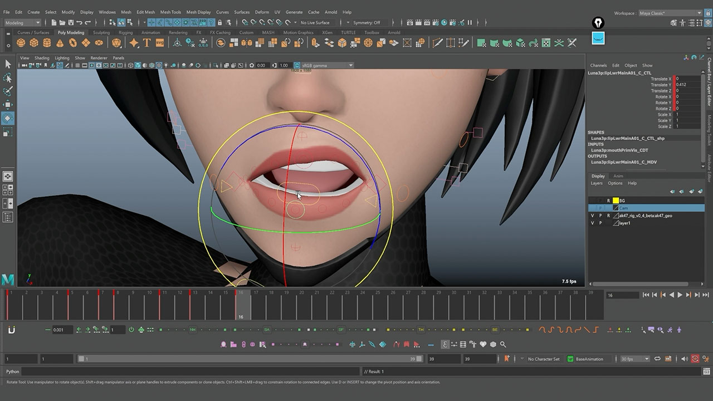Open the Anim layer tab
The width and height of the screenshot is (713, 401).
(x=618, y=176)
